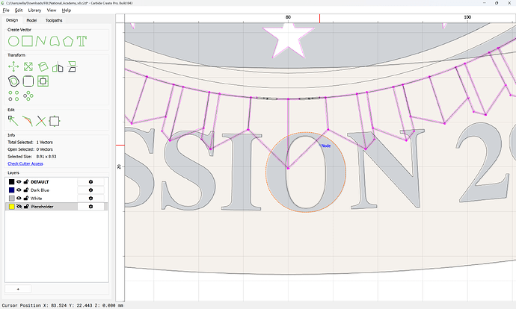Select the Rectangle vector tool
This screenshot has height=309, width=516.
click(28, 41)
